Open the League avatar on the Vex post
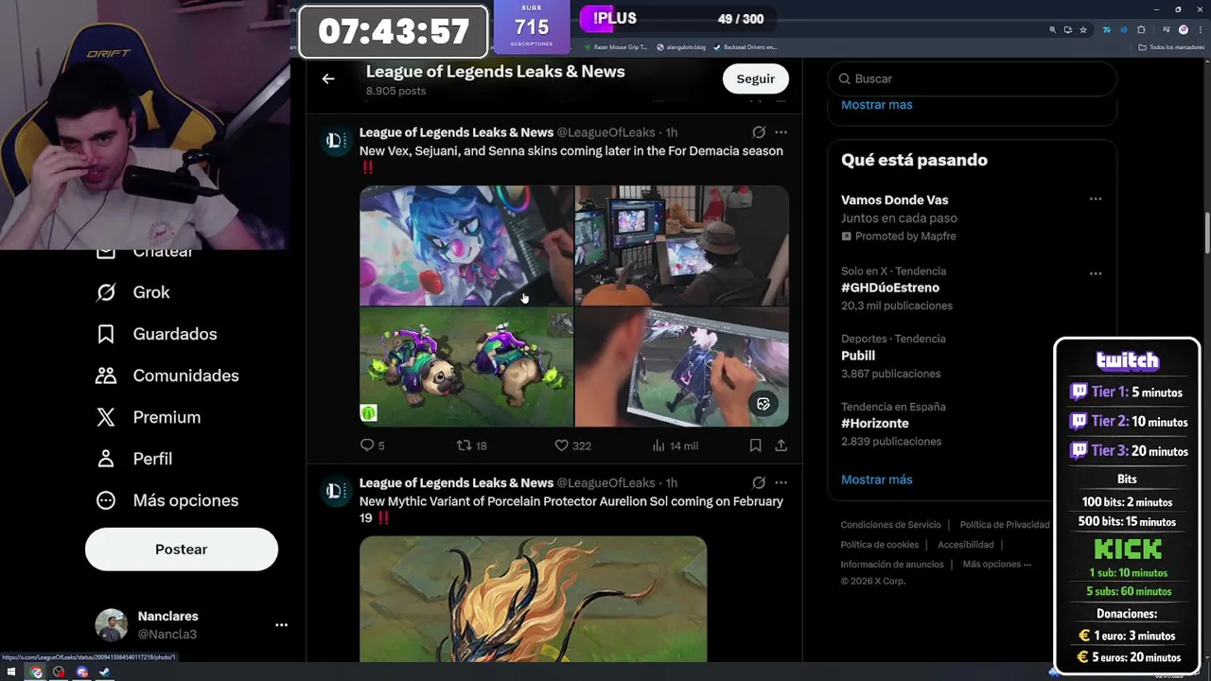Image resolution: width=1211 pixels, height=681 pixels. [334, 141]
